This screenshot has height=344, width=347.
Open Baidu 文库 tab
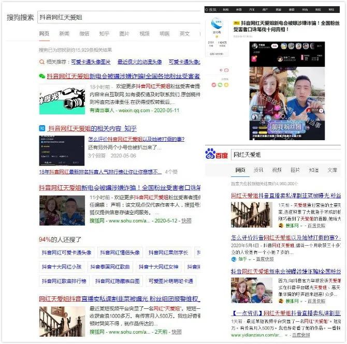point(332,170)
